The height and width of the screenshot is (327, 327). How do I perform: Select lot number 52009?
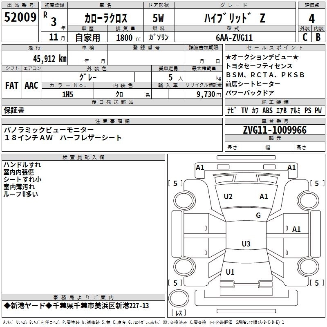point(20,17)
